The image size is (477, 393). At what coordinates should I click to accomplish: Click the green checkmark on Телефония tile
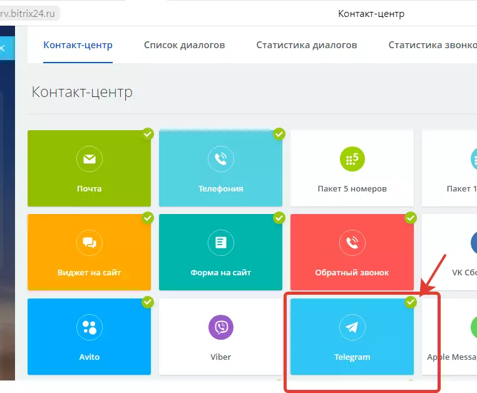[x=279, y=134]
